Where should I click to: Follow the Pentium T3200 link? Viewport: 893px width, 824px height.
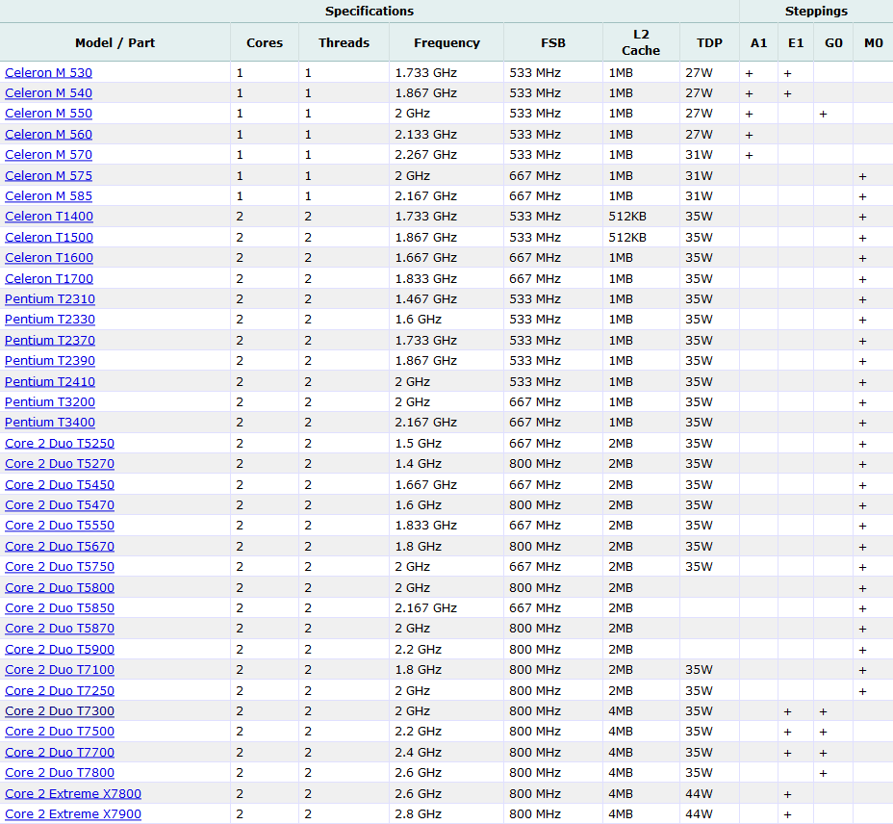(50, 401)
